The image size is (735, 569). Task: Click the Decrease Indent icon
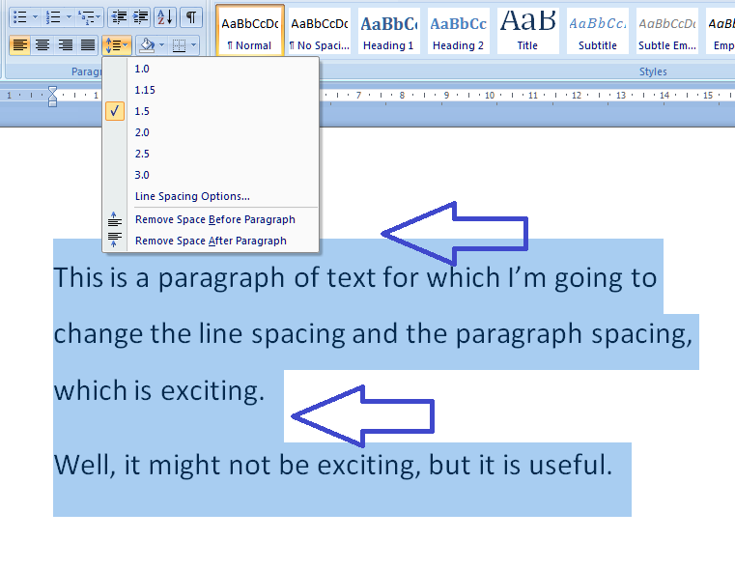[119, 17]
